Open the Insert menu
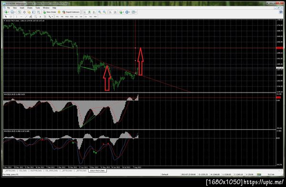This screenshot has height=187, width=286. pos(22,8)
